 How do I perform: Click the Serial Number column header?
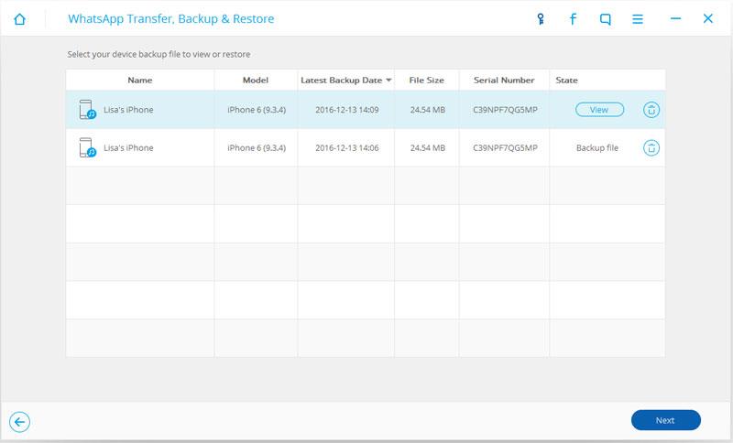(503, 81)
